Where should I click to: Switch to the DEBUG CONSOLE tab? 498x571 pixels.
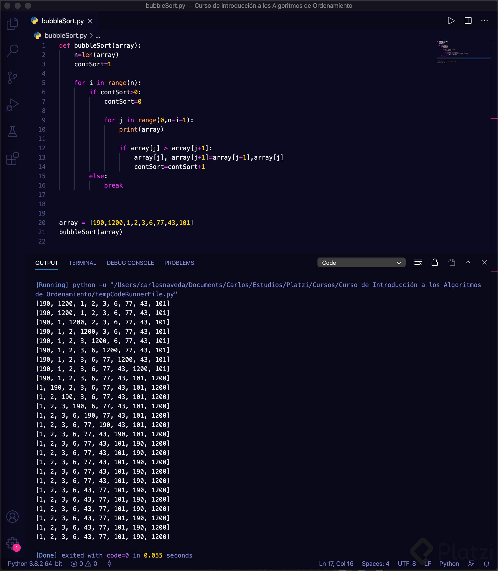coord(130,263)
